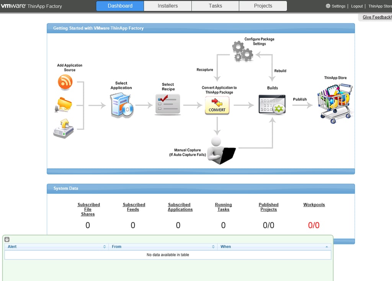The image size is (392, 281).
Task: Collapse the alerts panel with down-arrow icon
Action: click(x=7, y=240)
